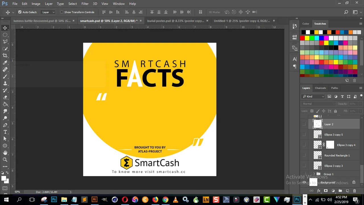
Task: Select the Hand tool
Action: pos(5,153)
